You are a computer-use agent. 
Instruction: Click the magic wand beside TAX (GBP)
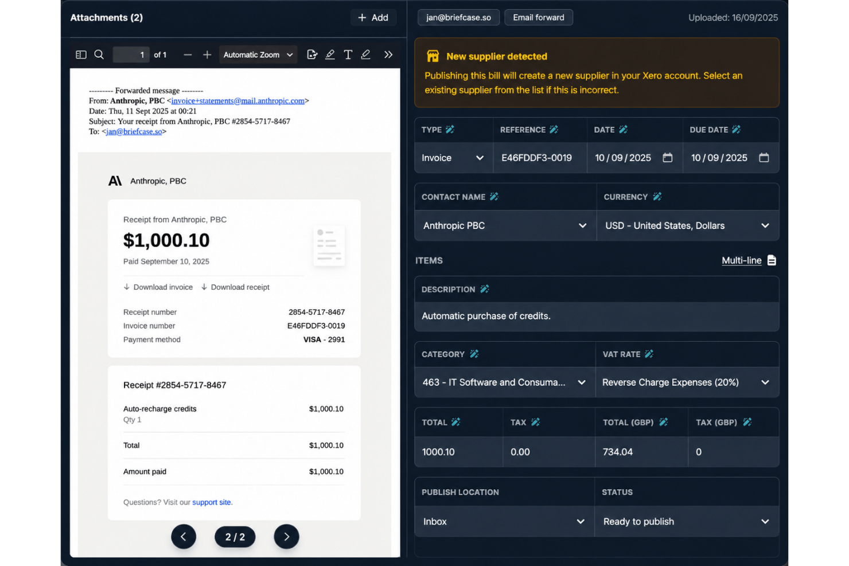747,422
